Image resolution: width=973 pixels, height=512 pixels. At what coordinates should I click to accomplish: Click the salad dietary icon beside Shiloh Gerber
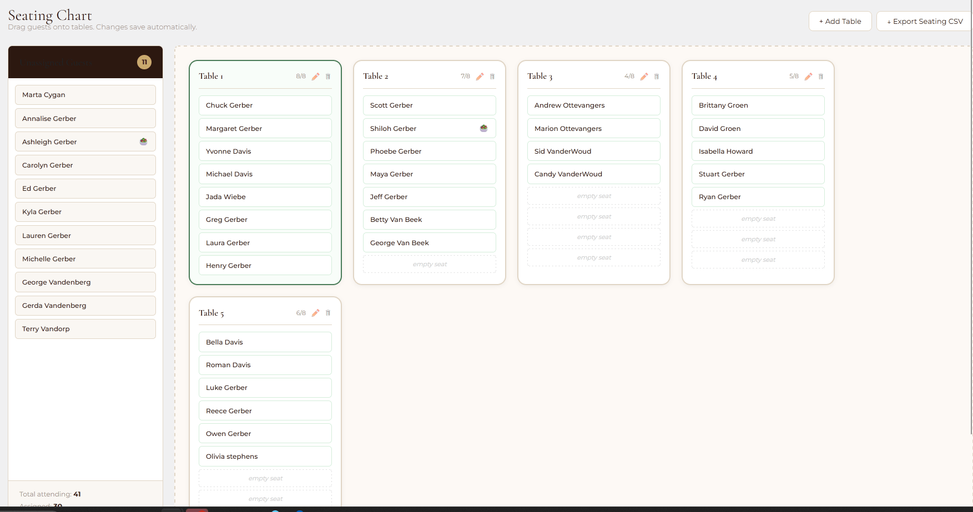tap(483, 128)
